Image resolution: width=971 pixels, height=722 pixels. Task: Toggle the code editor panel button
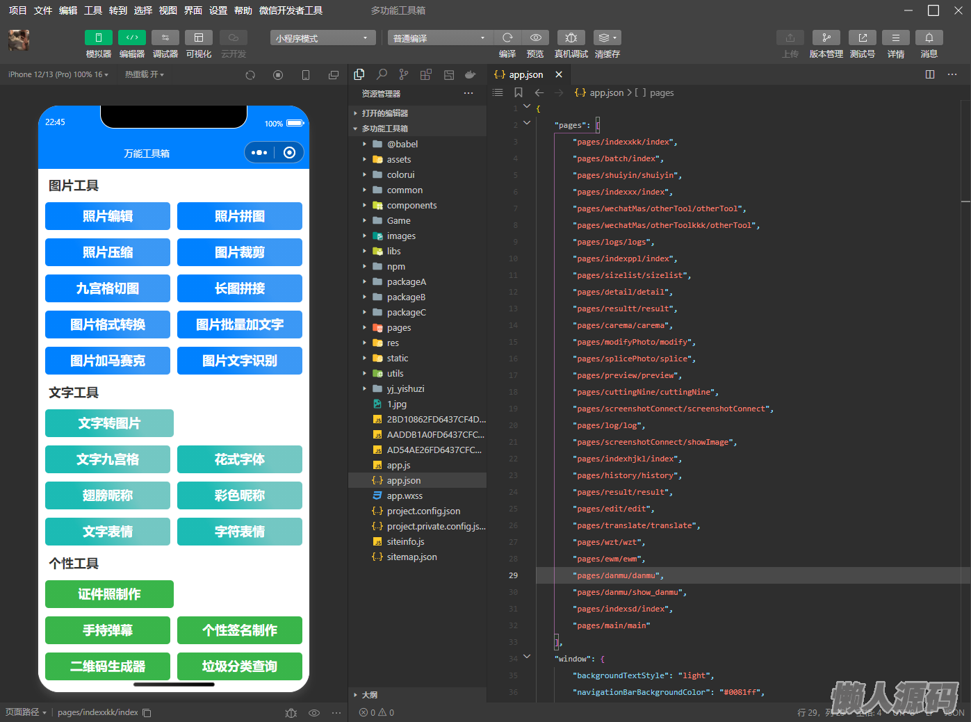(132, 38)
